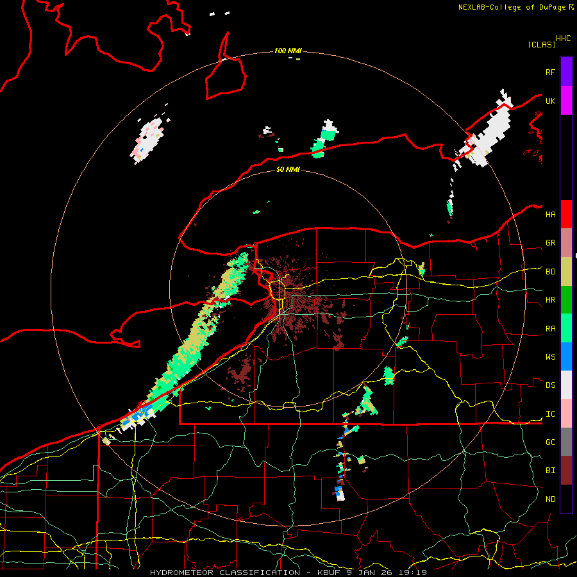Viewport: 577px width, 577px height.
Task: Click the UK magenta legend swatch
Action: point(566,101)
